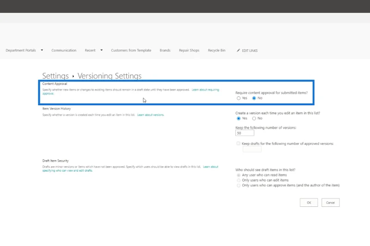Open Customers from Template in navigation
The image size is (370, 246).
[x=131, y=50]
